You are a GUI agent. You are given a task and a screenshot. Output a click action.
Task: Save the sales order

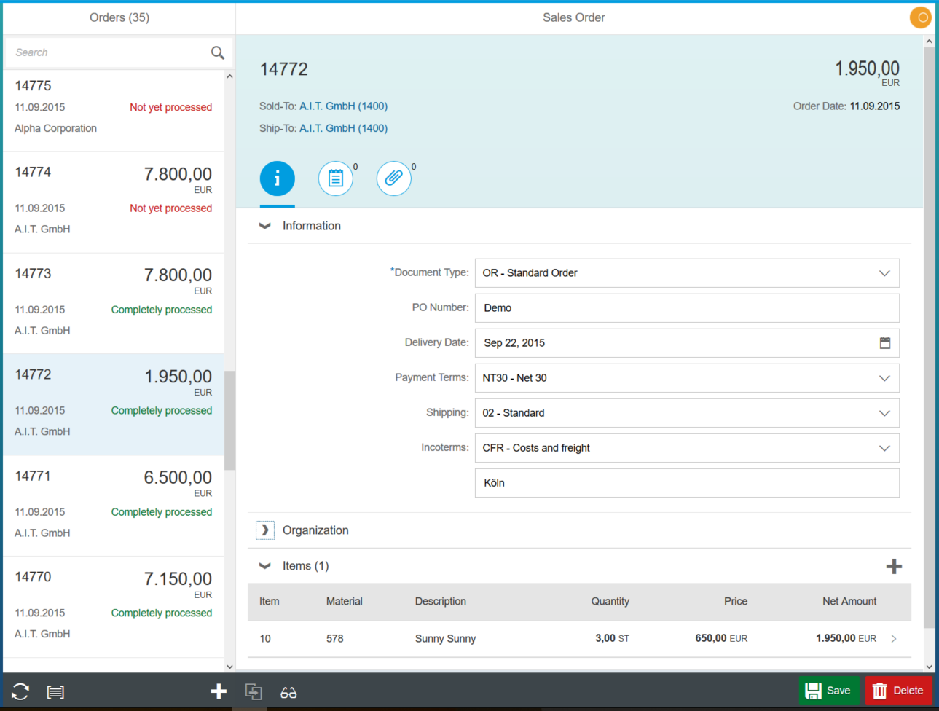(x=829, y=690)
